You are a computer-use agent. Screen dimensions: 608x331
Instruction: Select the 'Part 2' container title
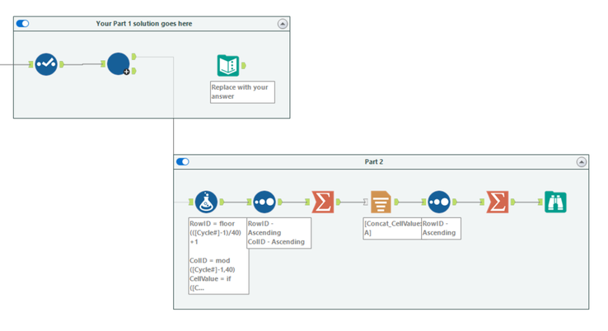tap(374, 161)
